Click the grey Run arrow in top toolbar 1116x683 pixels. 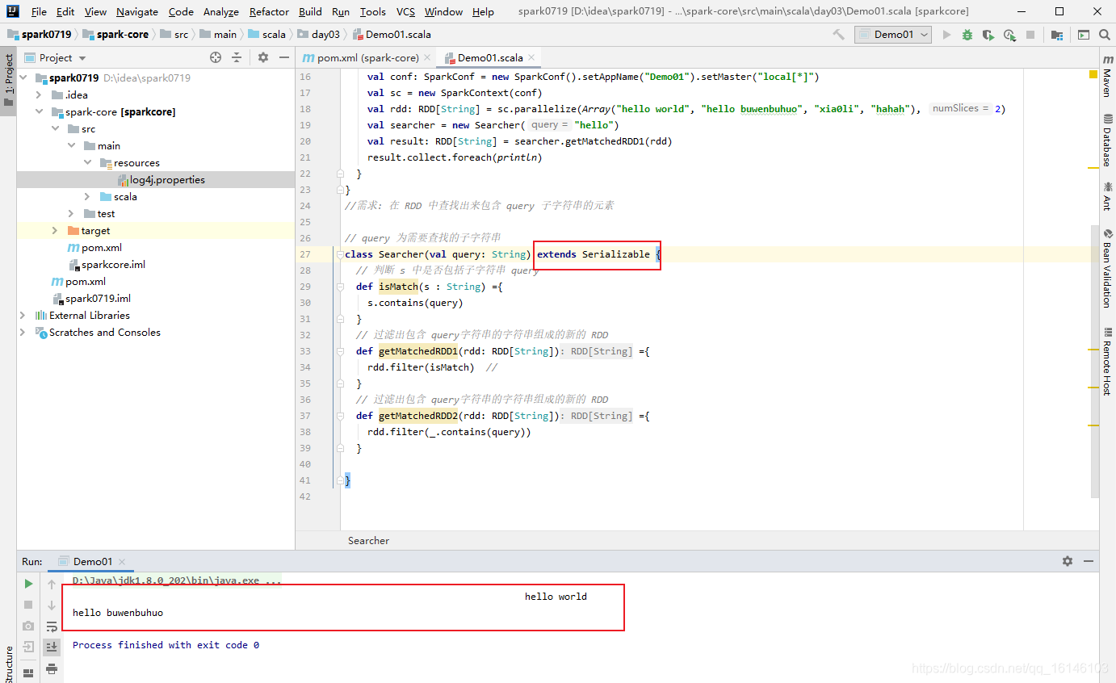tap(946, 35)
